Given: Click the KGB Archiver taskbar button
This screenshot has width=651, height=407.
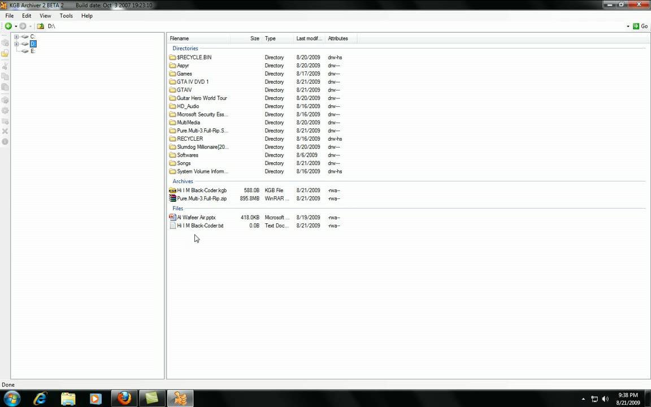Looking at the screenshot, I should pos(180,399).
